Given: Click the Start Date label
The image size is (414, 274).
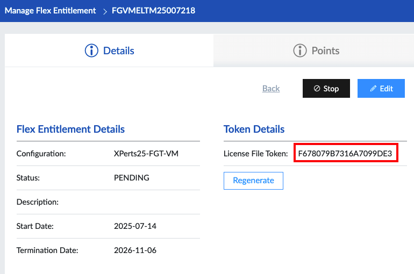Looking at the screenshot, I should pos(35,226).
